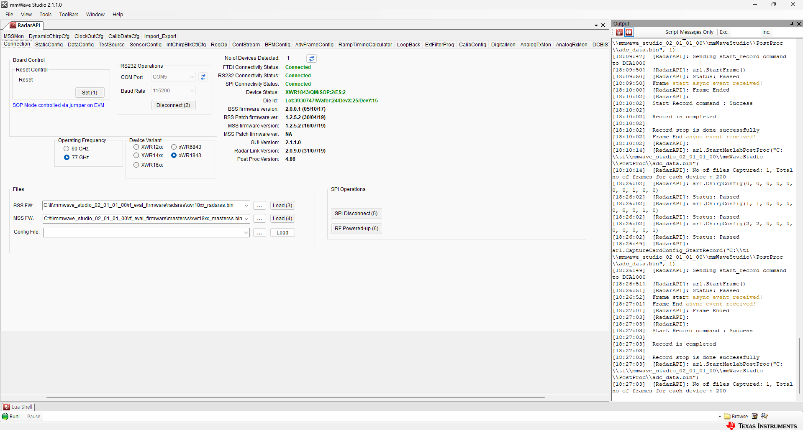Click the Output panel vertical scrollbar

point(800,366)
